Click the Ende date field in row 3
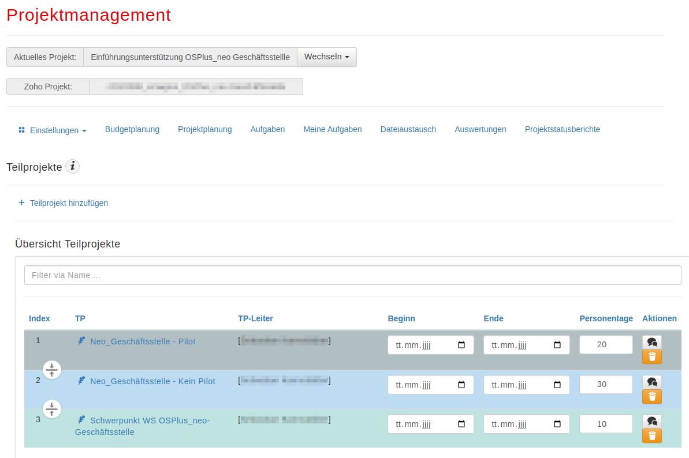The image size is (689, 458). point(526,424)
